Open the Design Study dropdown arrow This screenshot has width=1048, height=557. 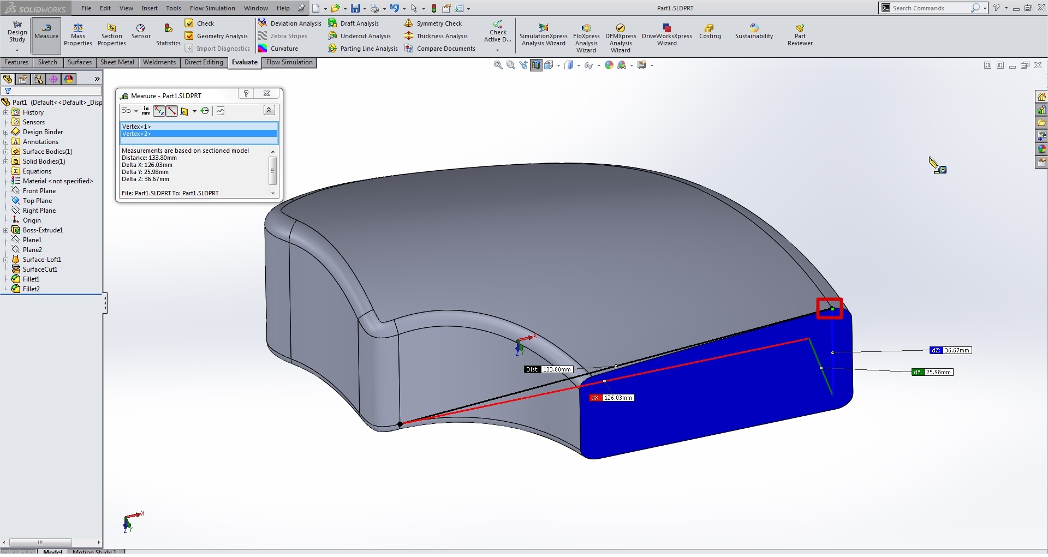17,50
